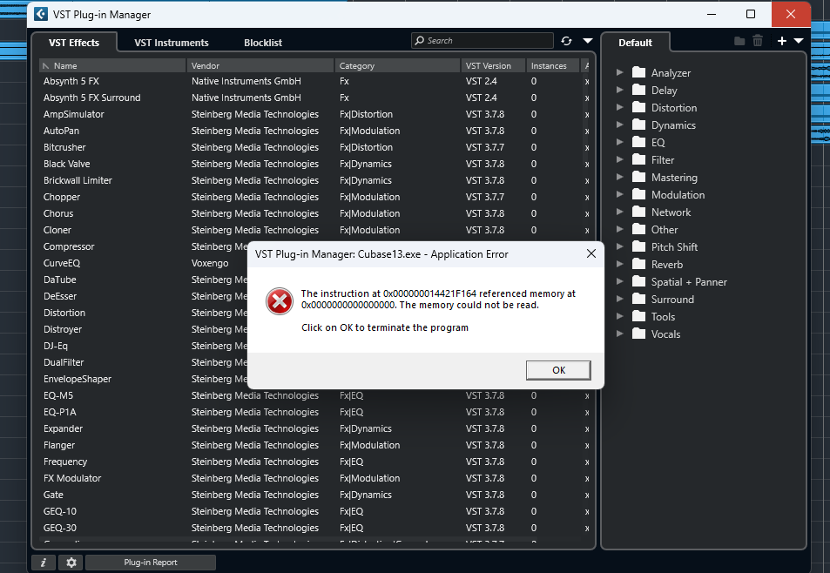Image resolution: width=830 pixels, height=573 pixels.
Task: Show plug-in information with the i button
Action: point(44,563)
